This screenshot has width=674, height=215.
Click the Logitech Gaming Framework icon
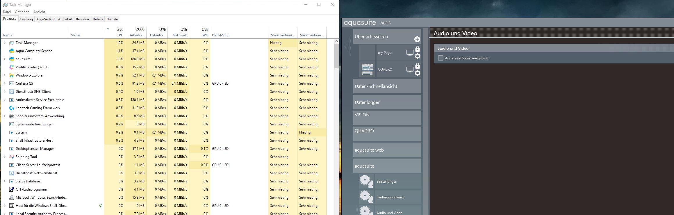pos(12,108)
